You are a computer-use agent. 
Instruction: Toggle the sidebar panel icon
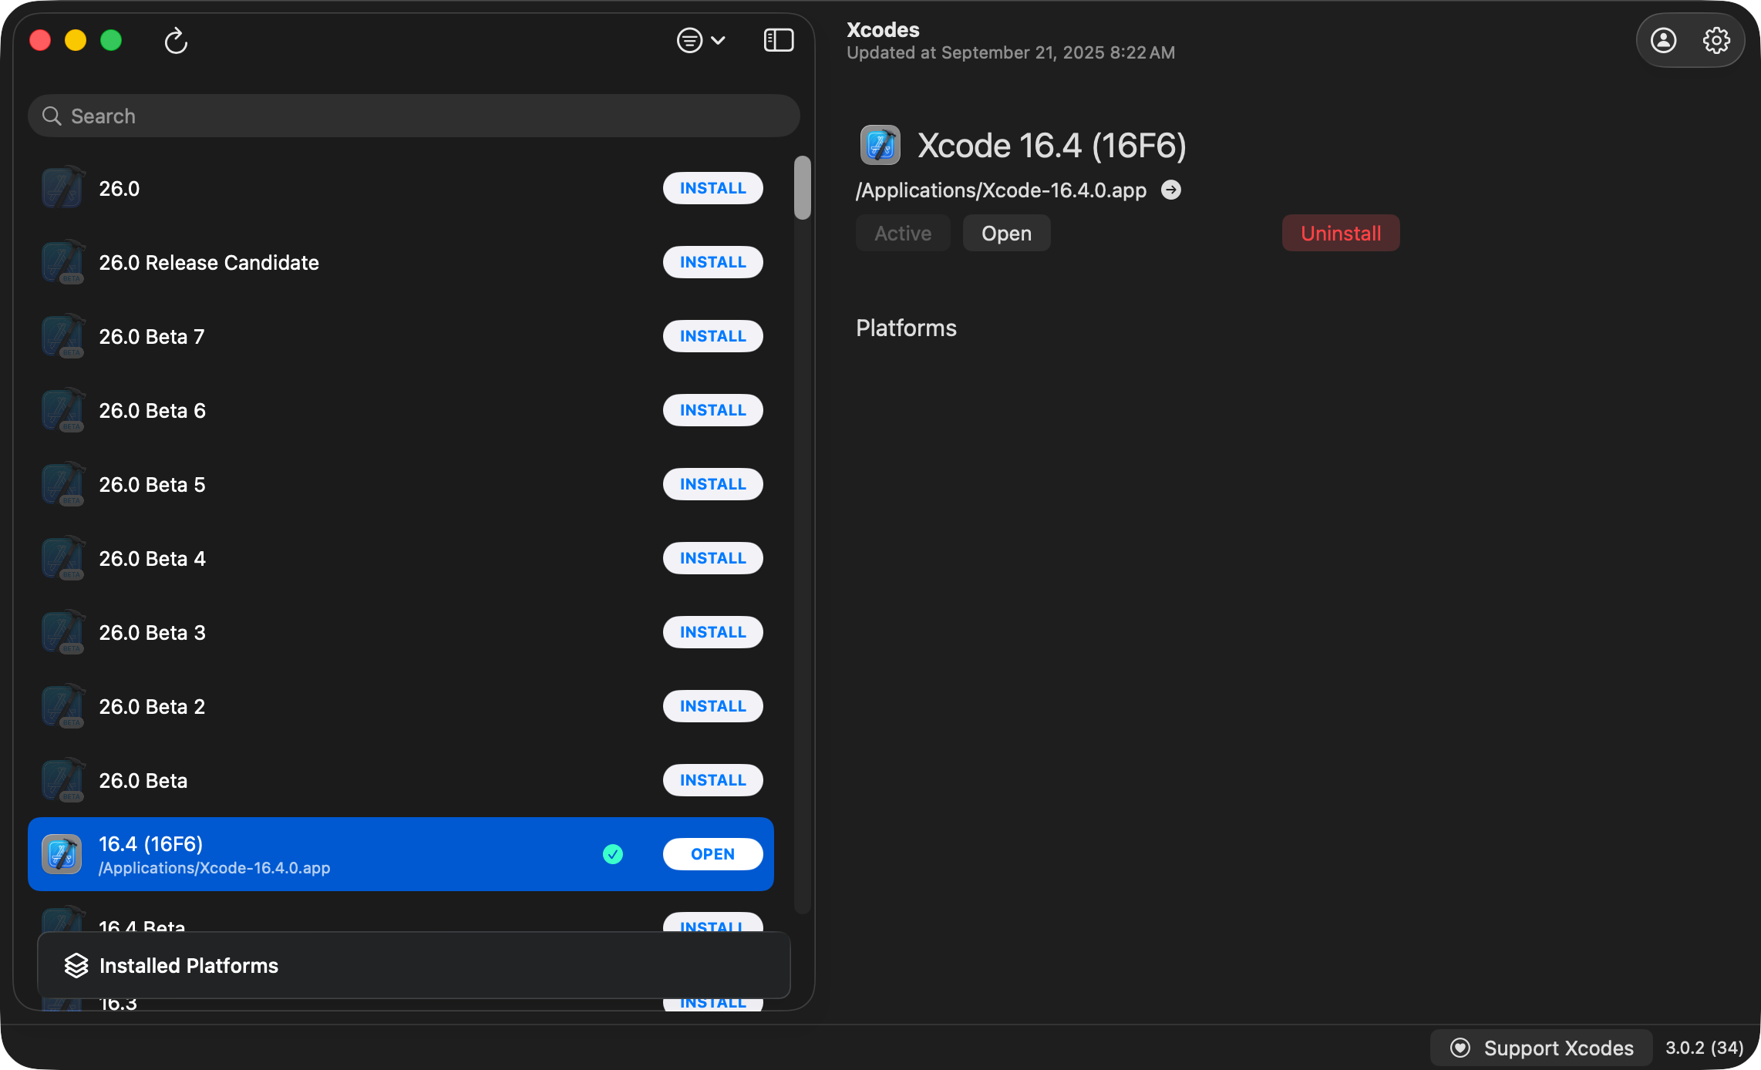(778, 40)
